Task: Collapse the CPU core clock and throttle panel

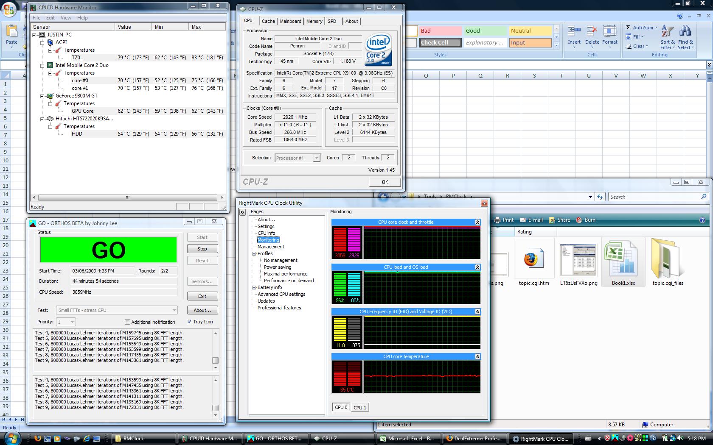Action: coord(477,222)
